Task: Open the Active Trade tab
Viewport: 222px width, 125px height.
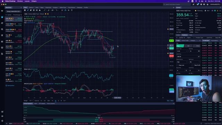Action: [x=185, y=41]
